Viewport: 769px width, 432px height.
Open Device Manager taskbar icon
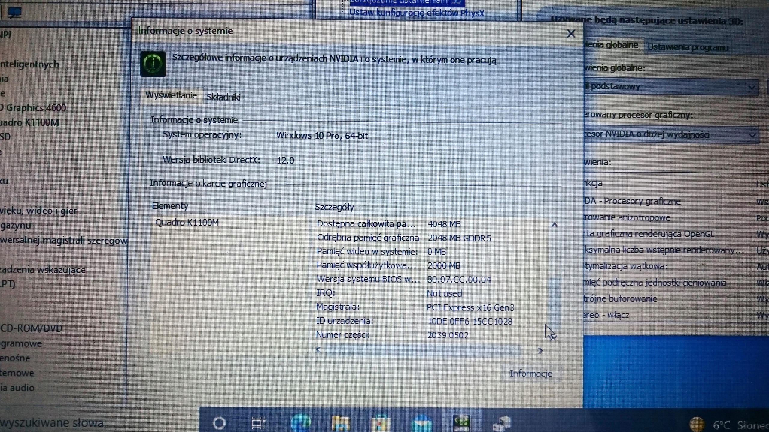click(501, 424)
